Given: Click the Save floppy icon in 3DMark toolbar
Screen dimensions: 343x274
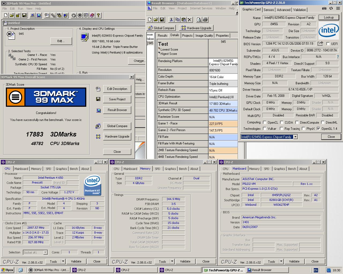Looking at the screenshot, I should pyautogui.click(x=24, y=15).
